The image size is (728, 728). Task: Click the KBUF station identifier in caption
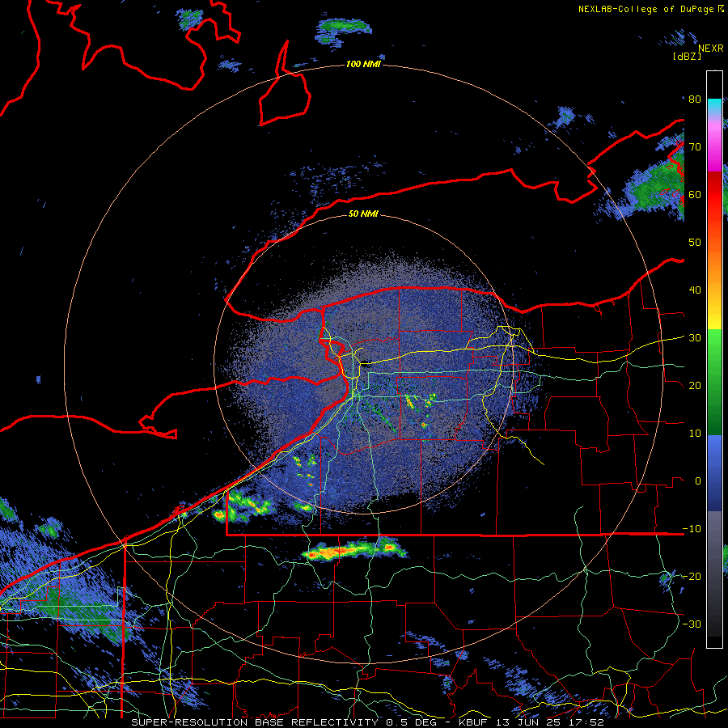click(x=472, y=722)
